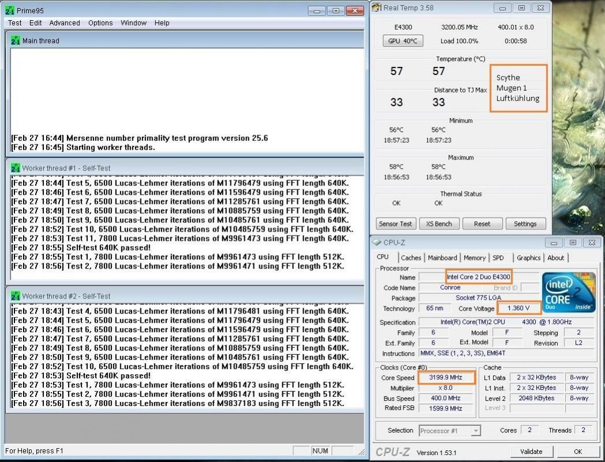Run the Sensor Test in Real Temp
This screenshot has width=605, height=462.
click(395, 224)
